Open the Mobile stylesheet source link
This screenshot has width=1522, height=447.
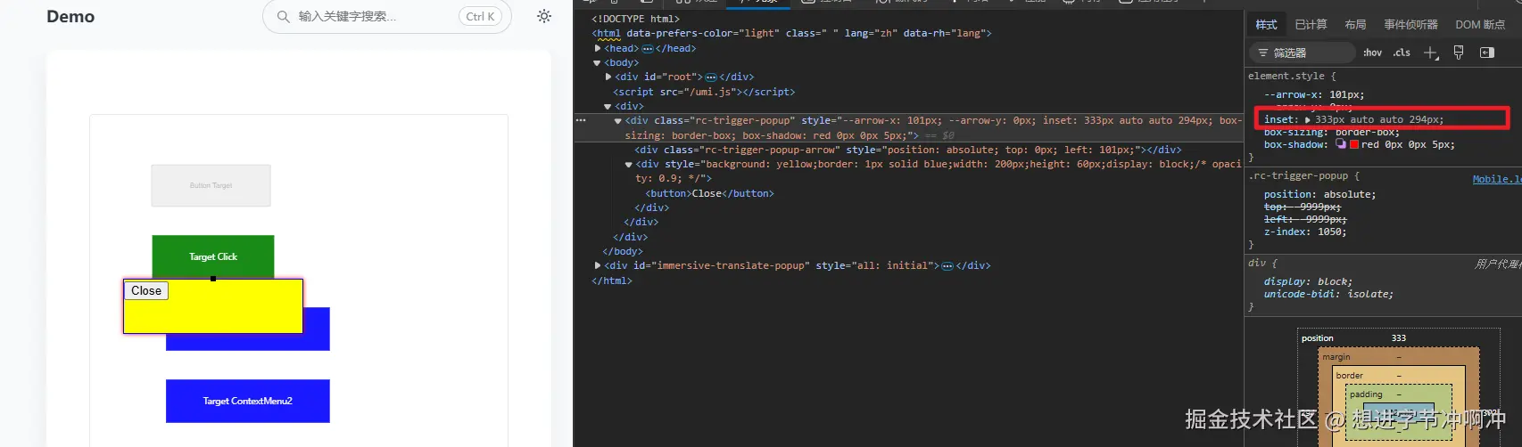[1497, 179]
